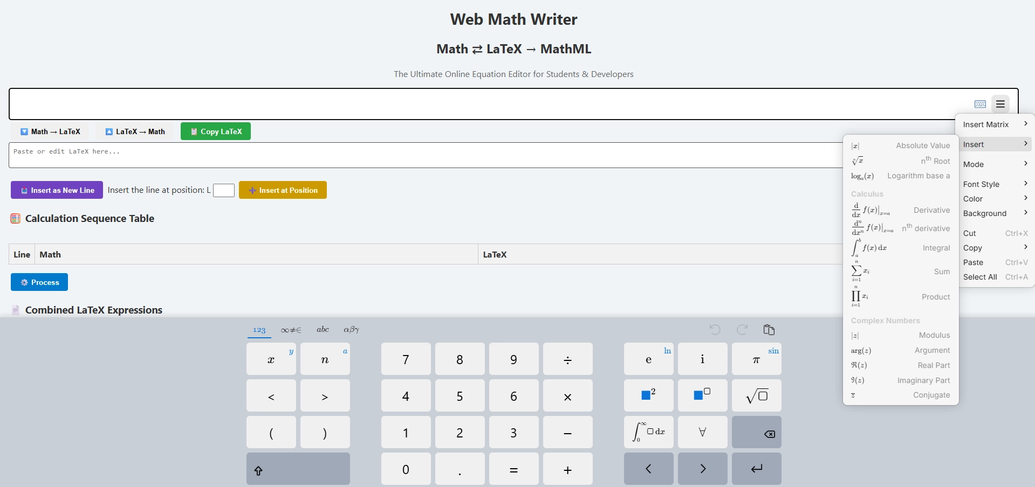Toggle the LaTeX → Math conversion mode
1035x487 pixels.
(x=135, y=131)
